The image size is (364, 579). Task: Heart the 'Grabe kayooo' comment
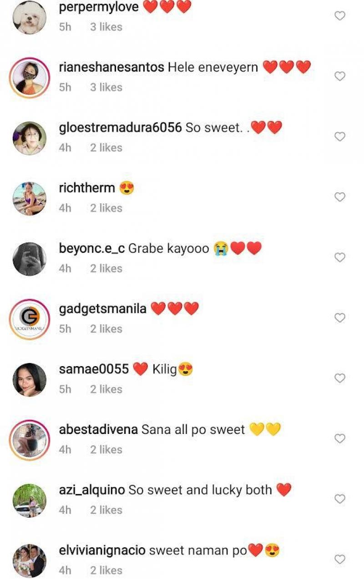[x=340, y=257]
